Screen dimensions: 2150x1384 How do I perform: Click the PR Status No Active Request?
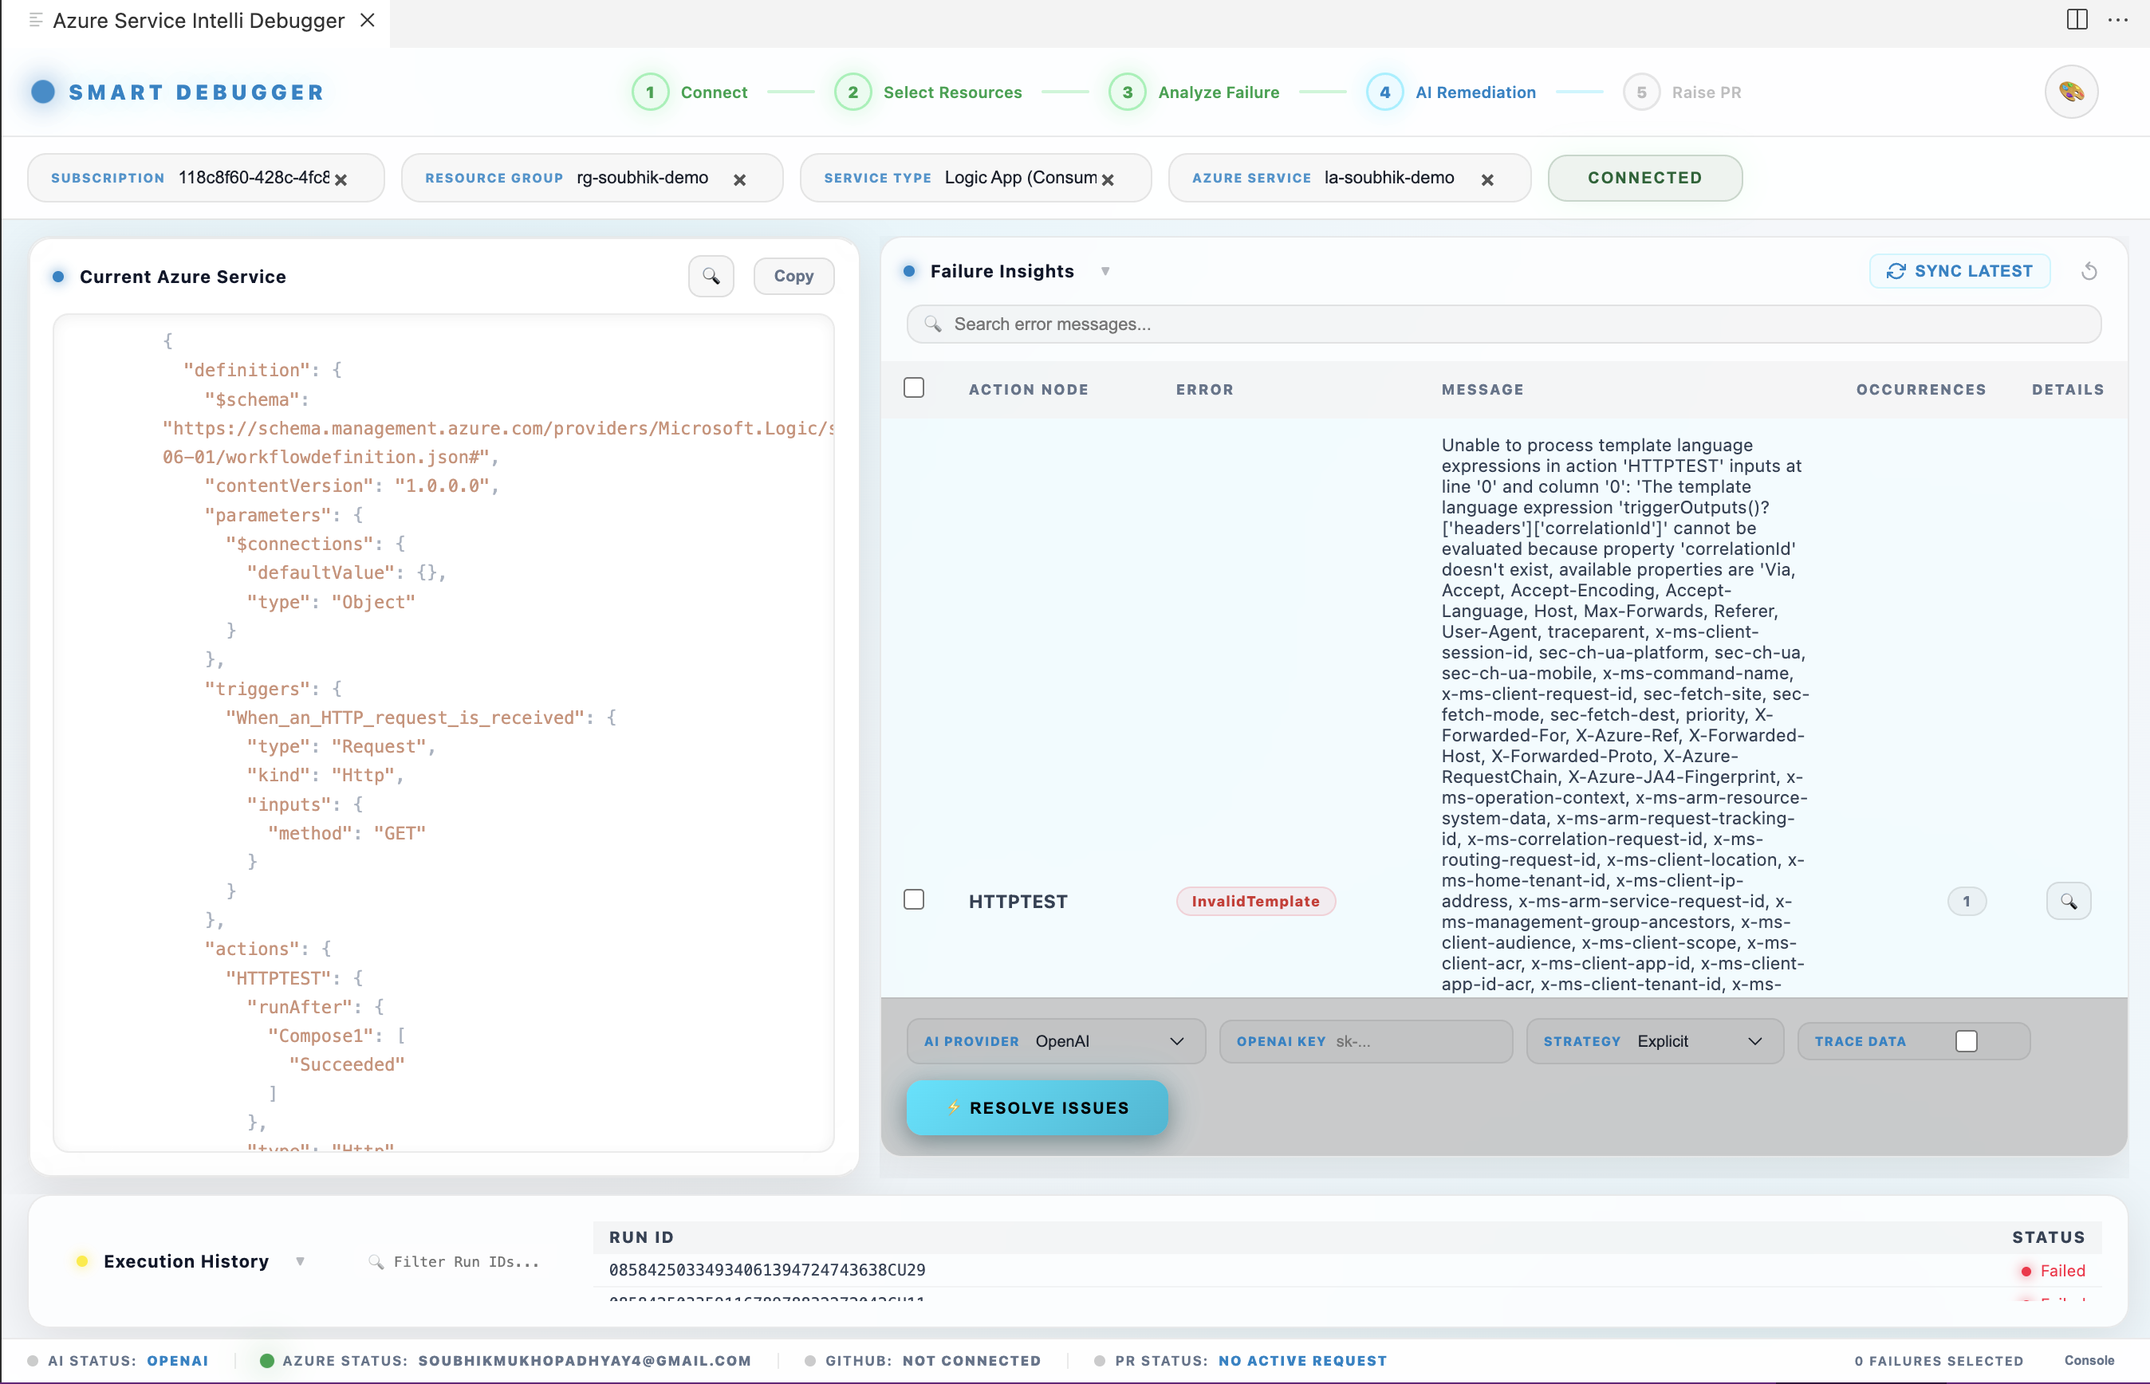click(x=1240, y=1361)
